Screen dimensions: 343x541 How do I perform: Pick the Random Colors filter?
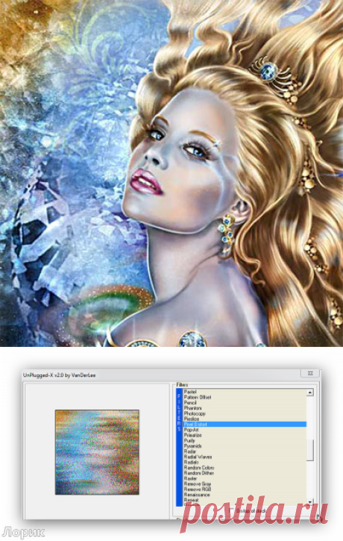click(x=199, y=468)
